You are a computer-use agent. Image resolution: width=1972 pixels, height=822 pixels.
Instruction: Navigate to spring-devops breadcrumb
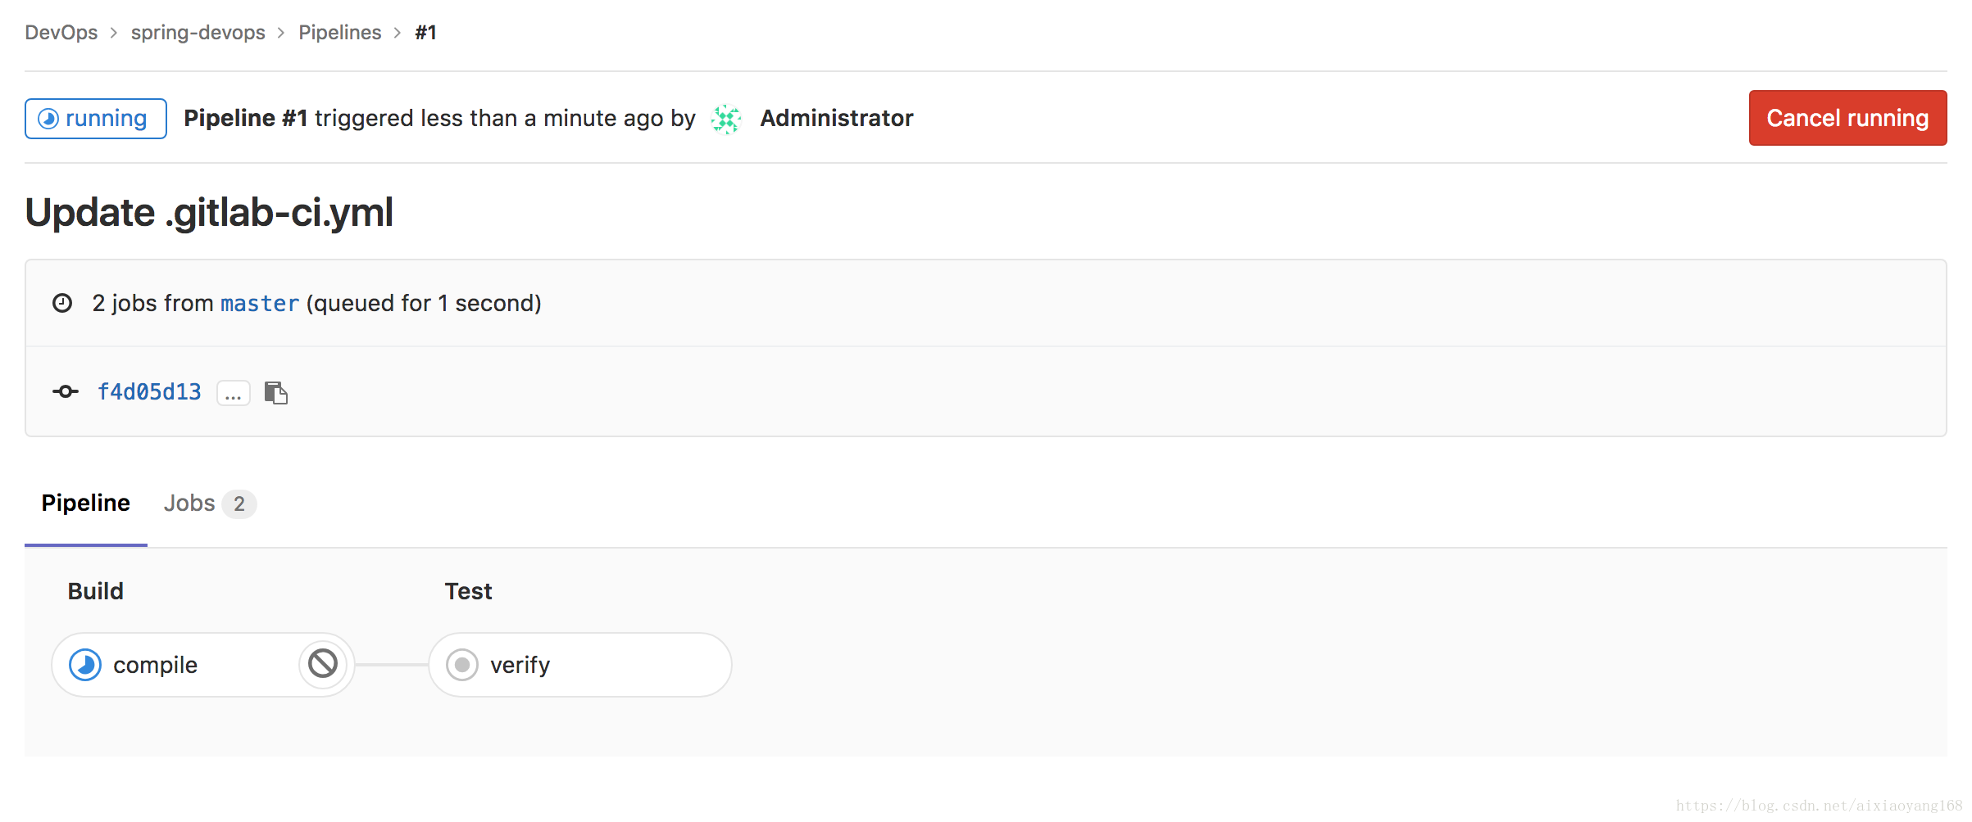198,33
